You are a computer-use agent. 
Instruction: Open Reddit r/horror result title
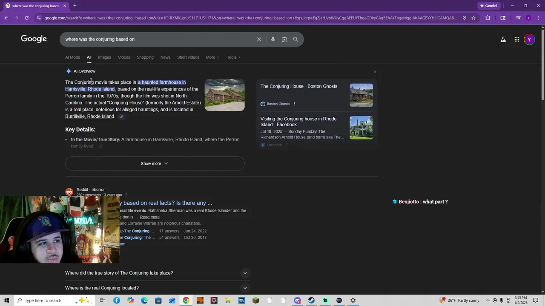coord(166,203)
